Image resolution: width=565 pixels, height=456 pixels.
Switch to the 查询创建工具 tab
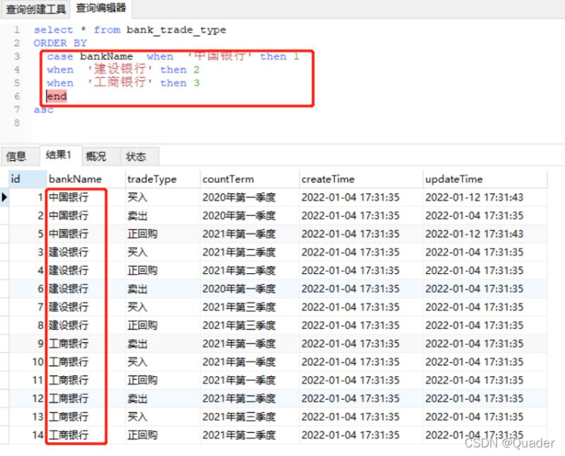point(36,9)
